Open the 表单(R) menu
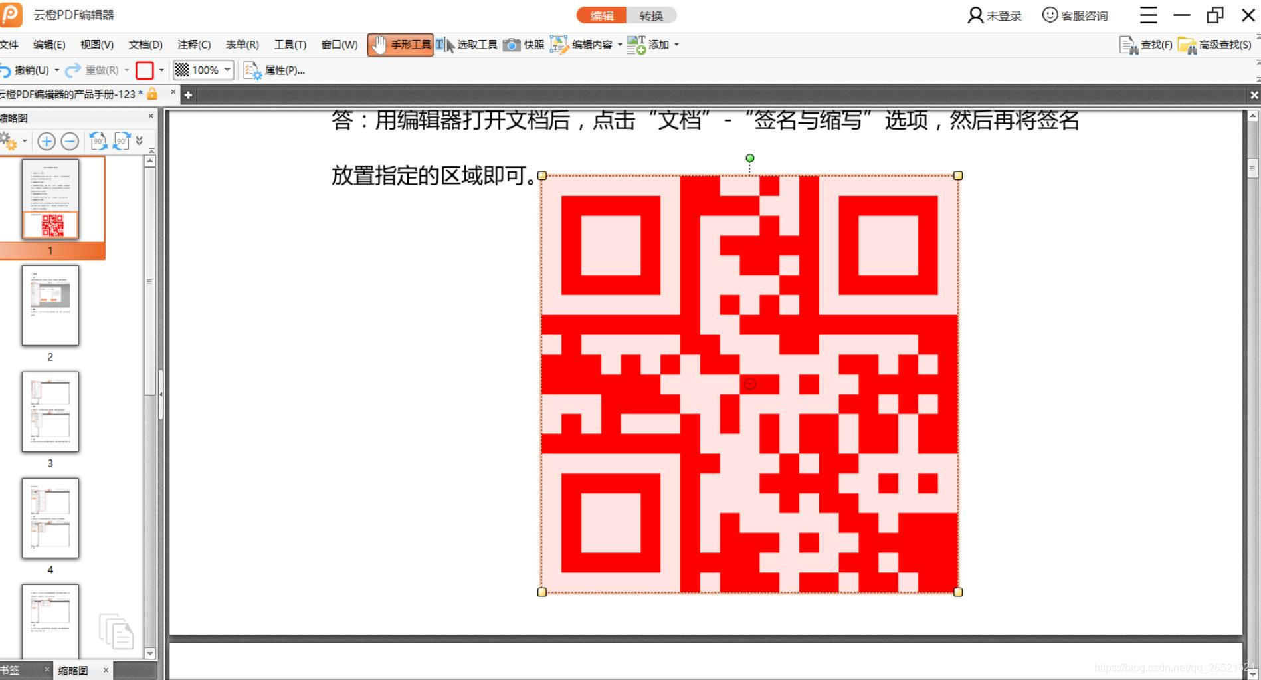 click(x=242, y=45)
